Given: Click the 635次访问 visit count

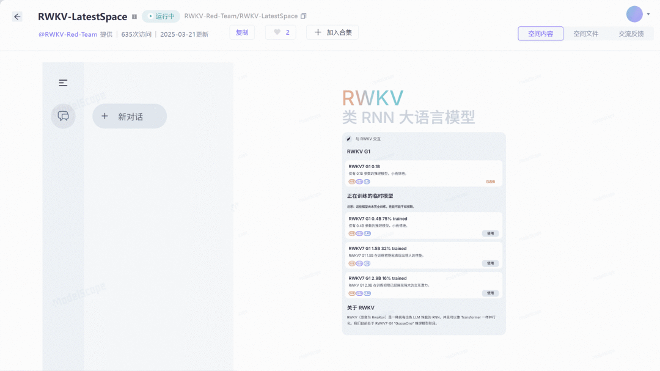Looking at the screenshot, I should pyautogui.click(x=136, y=34).
